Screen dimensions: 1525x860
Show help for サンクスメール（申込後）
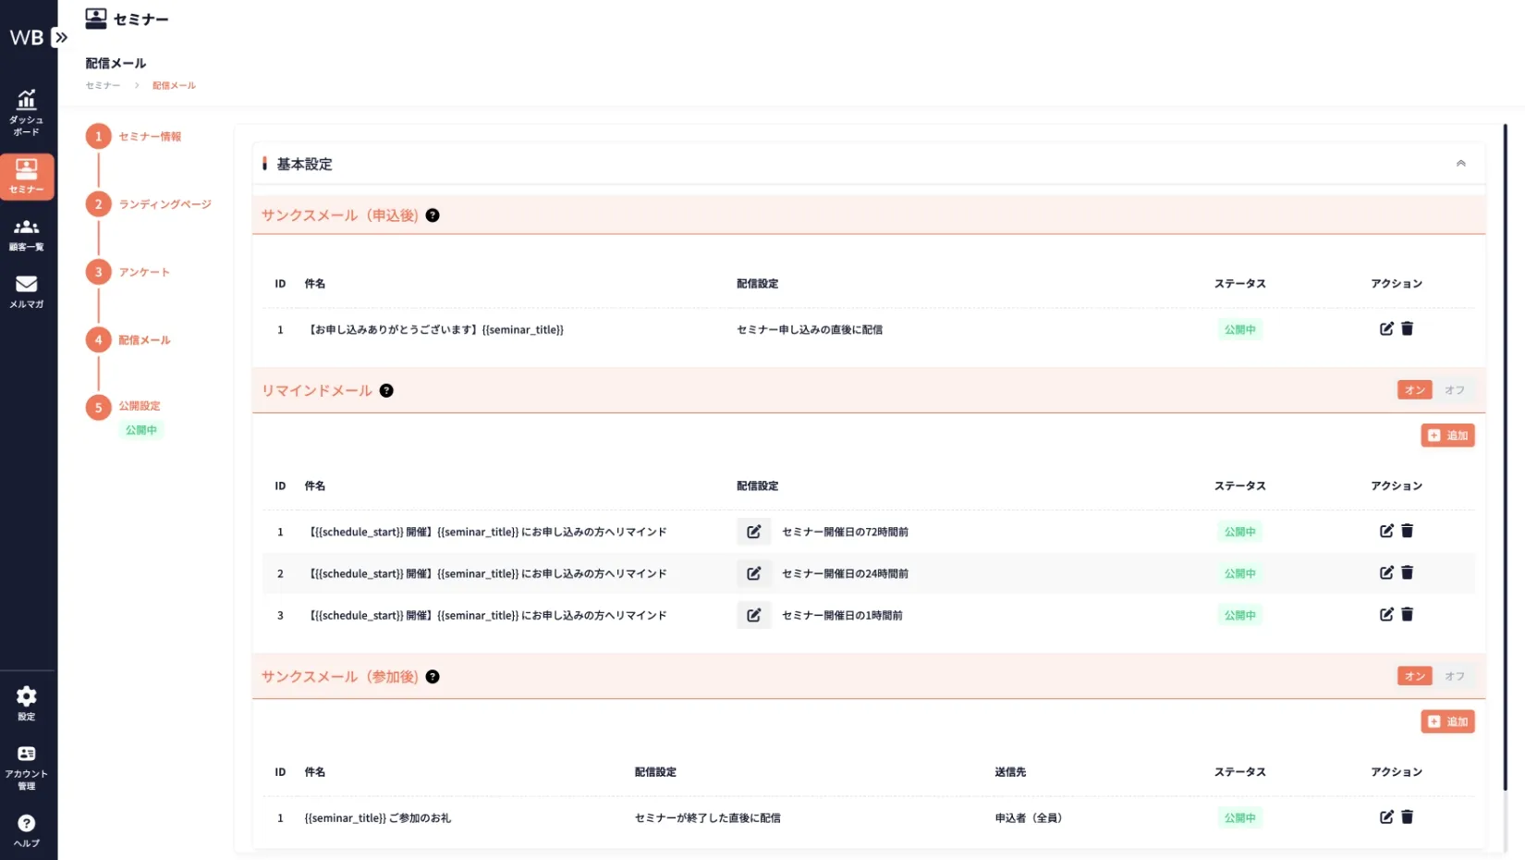coord(433,215)
